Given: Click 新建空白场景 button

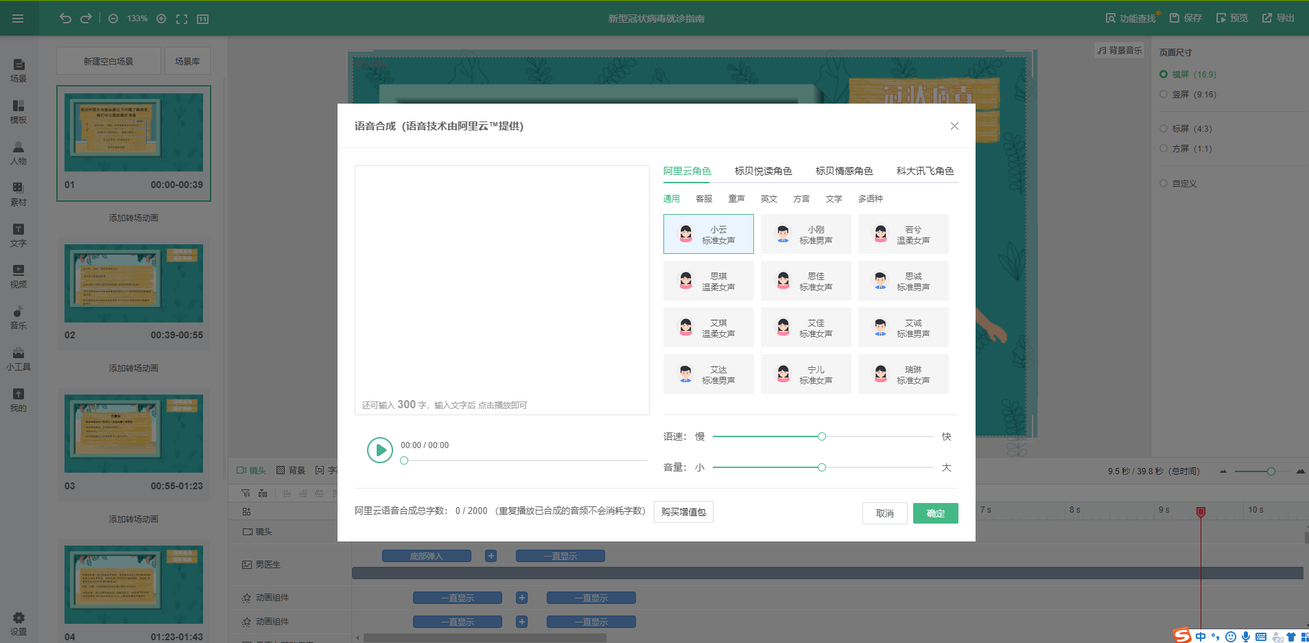Looking at the screenshot, I should (108, 61).
